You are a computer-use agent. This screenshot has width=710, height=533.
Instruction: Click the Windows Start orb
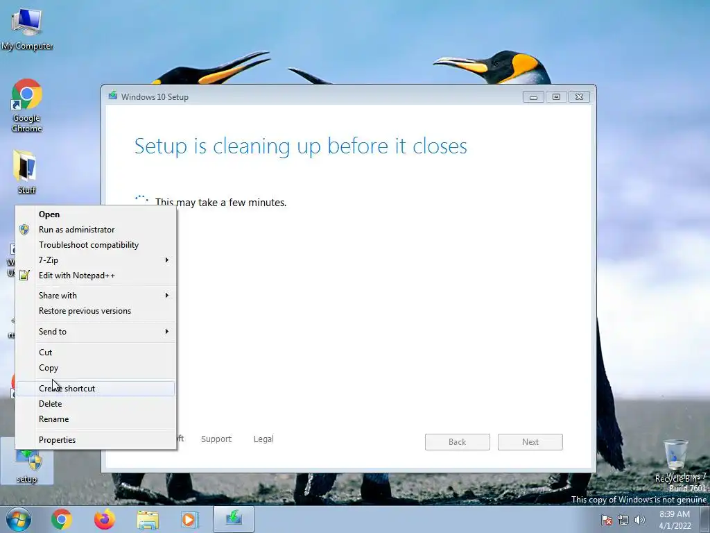19,519
